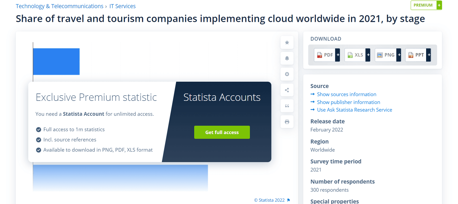Click the Survey time period heading

point(336,161)
